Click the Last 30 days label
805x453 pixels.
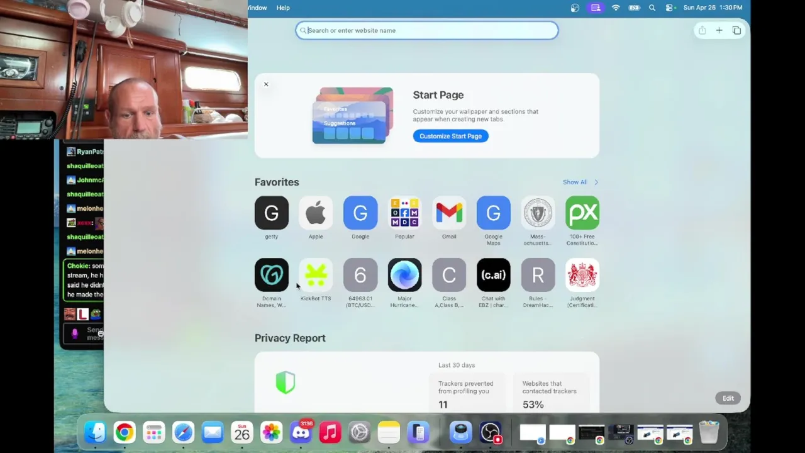click(457, 365)
